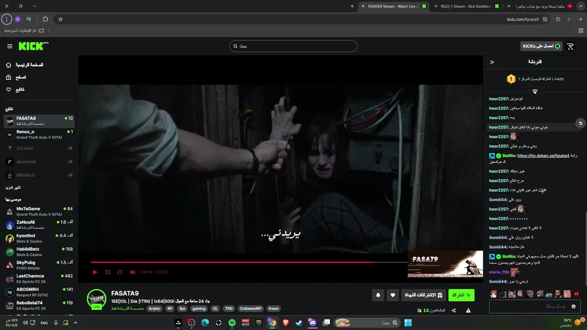Image resolution: width=587 pixels, height=330 pixels.
Task: Open offline channel ME8ALO
Action: [39, 175]
